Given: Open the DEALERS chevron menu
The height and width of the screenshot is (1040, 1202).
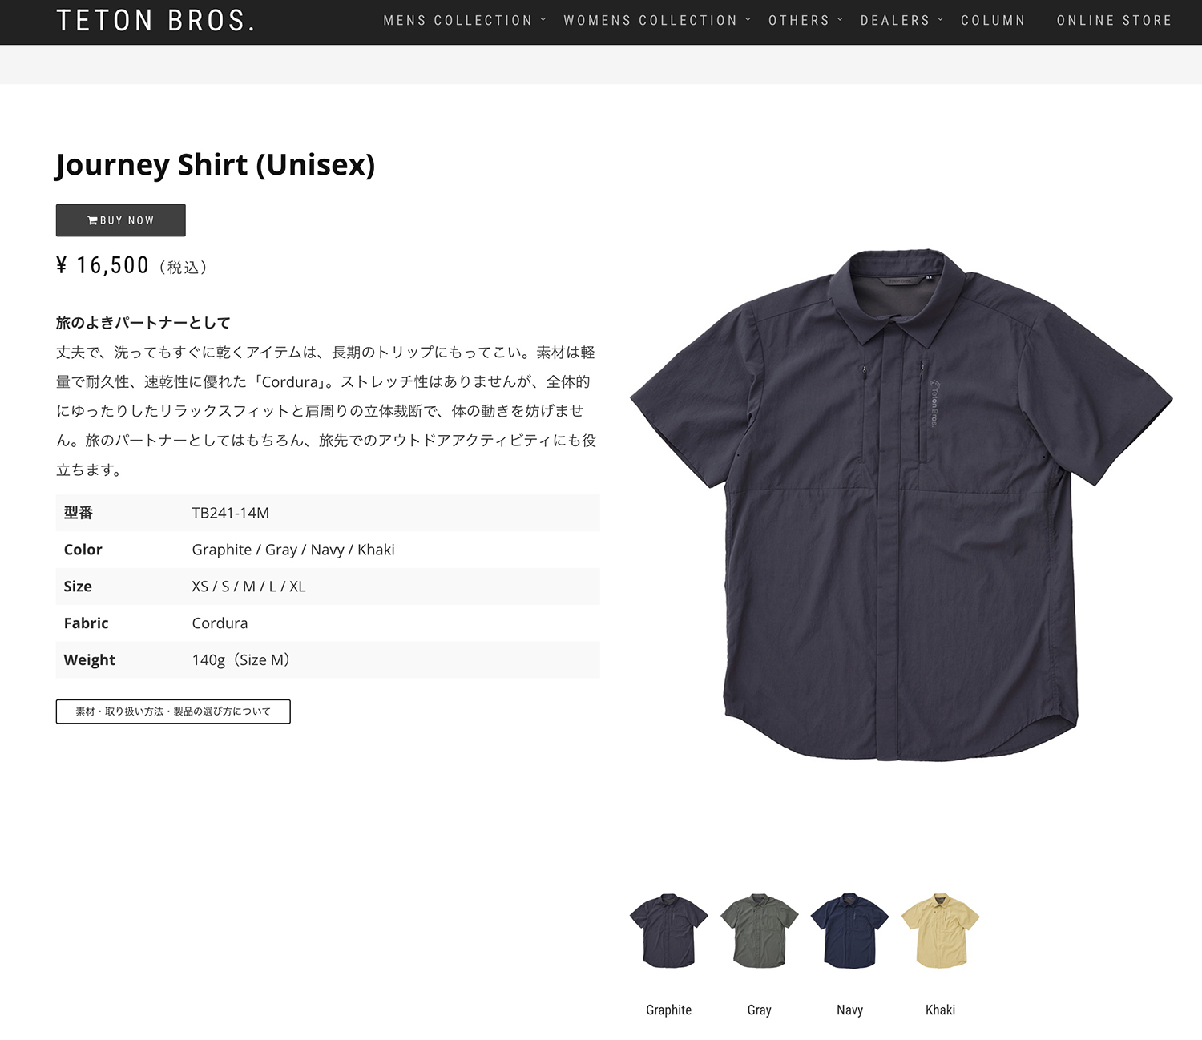Looking at the screenshot, I should click(901, 21).
